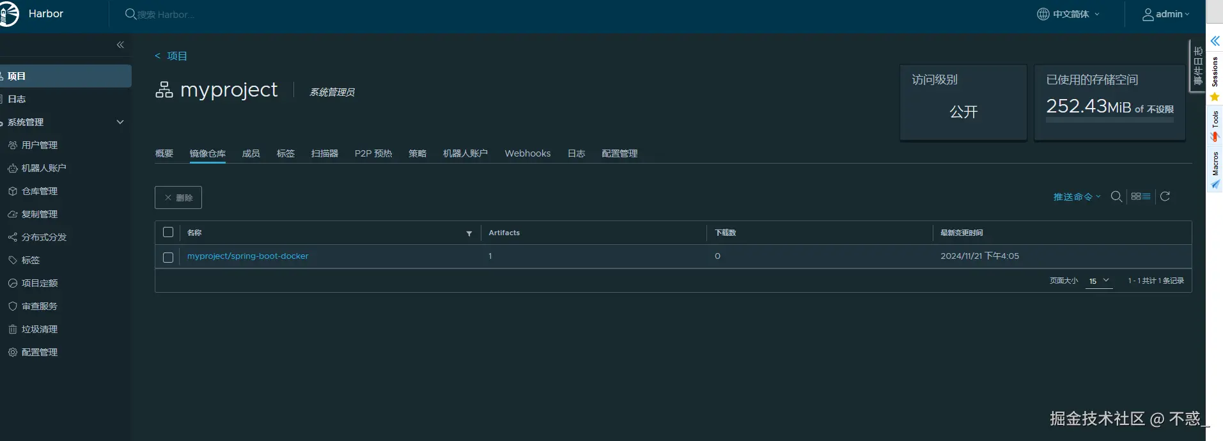Screen dimensions: 1223x441
Task: Open the 事件日志 side tab
Action: pyautogui.click(x=1197, y=66)
